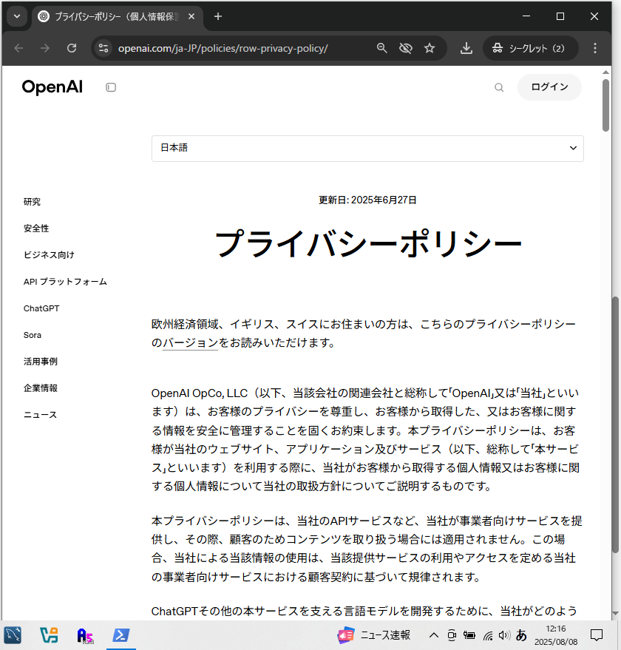
Task: Click the 更新日: 2025年6月27日 text
Action: click(x=367, y=200)
